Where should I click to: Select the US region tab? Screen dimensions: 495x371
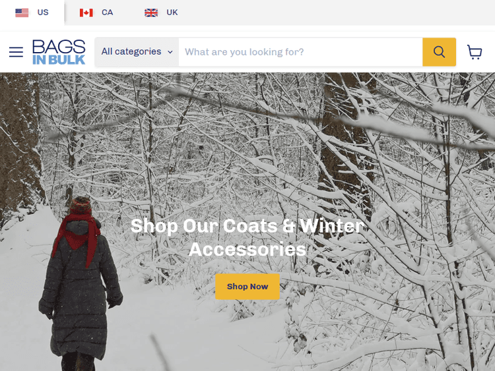coord(32,13)
